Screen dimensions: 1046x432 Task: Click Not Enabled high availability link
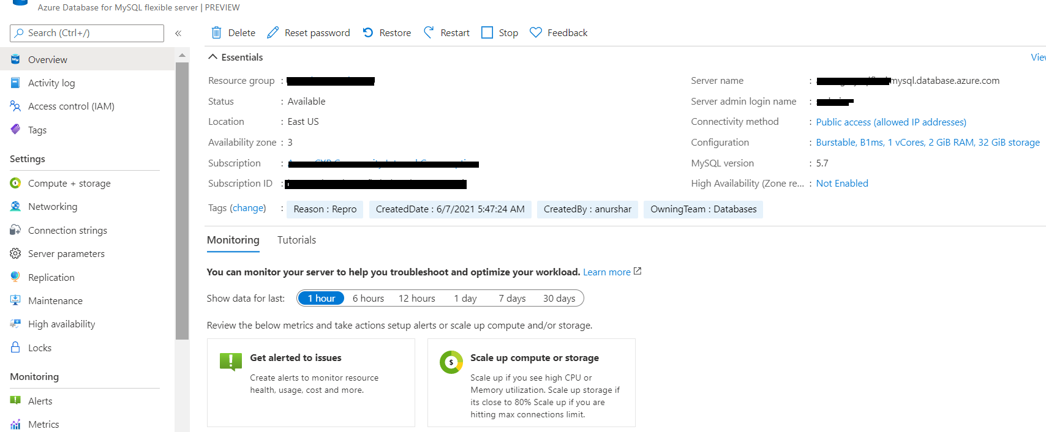coord(842,183)
